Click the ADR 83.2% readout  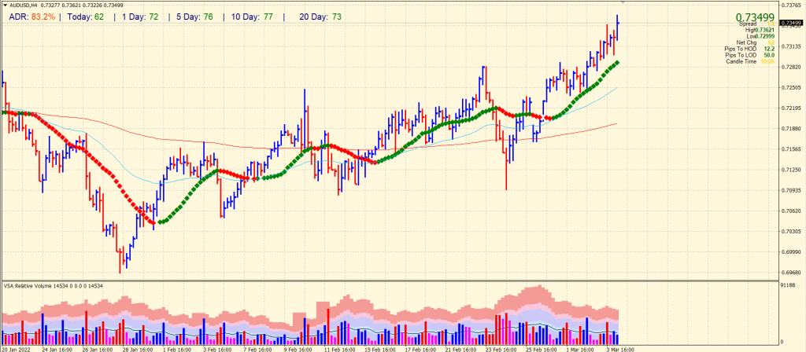point(31,17)
